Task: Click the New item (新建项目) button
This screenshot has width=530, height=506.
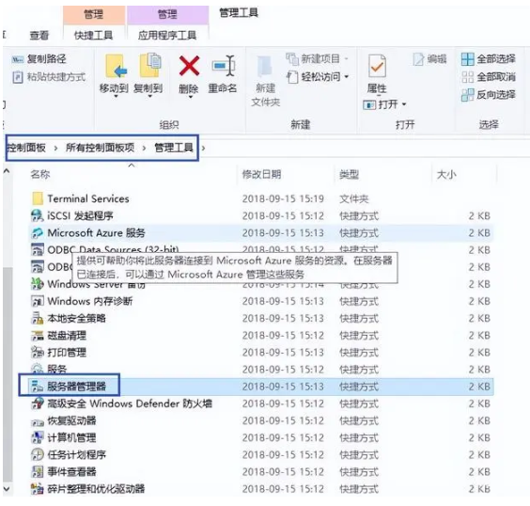Action: [317, 59]
